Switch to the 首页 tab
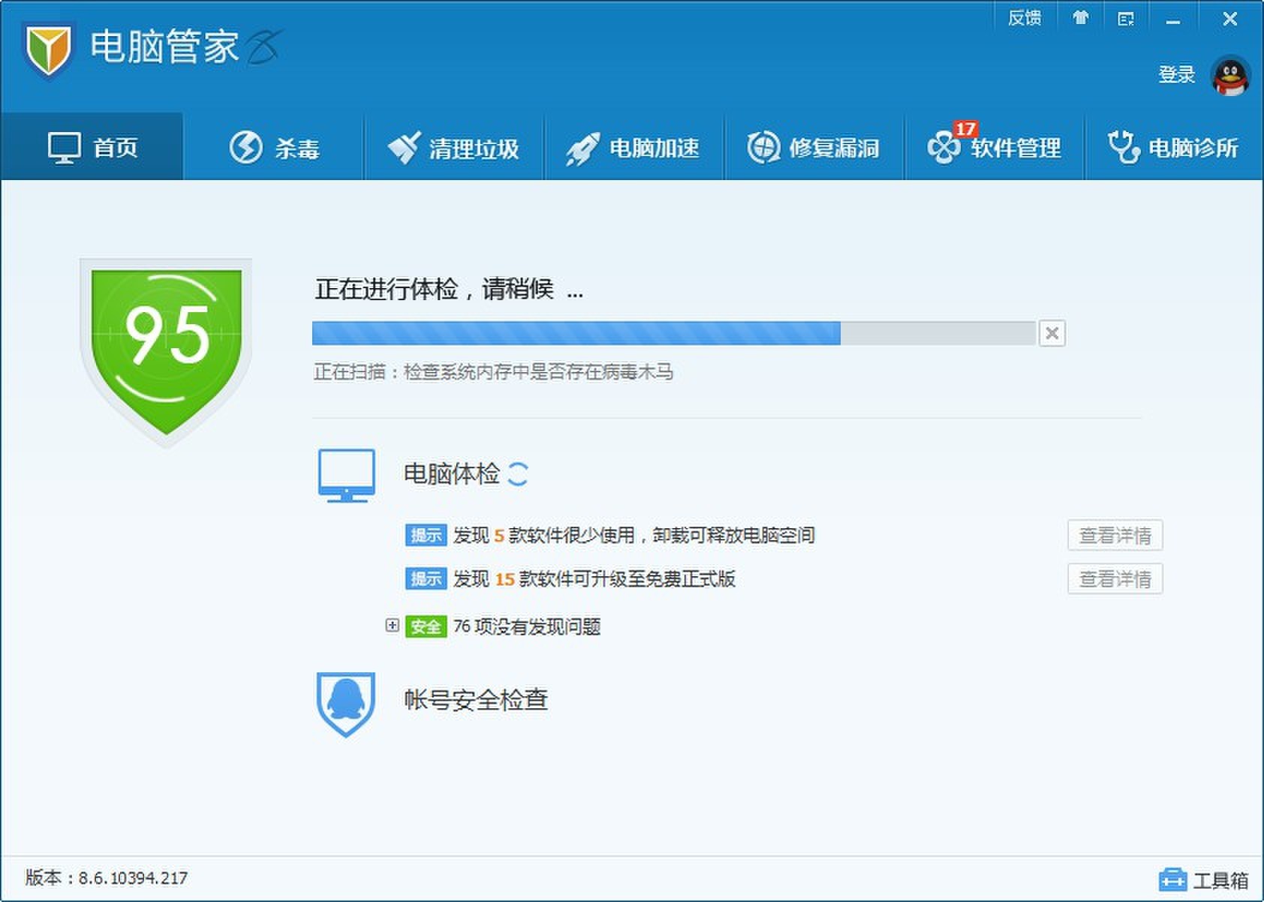The height and width of the screenshot is (902, 1264). coord(92,147)
